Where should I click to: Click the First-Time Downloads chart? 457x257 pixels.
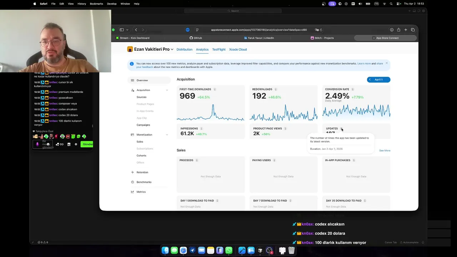click(x=210, y=112)
